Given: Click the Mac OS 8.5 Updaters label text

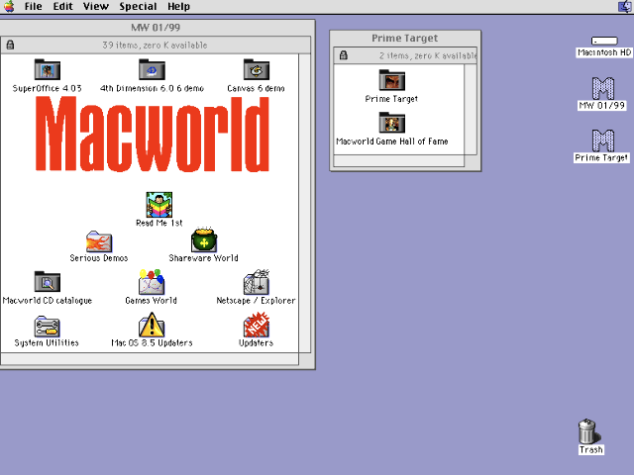Looking at the screenshot, I should point(152,342).
